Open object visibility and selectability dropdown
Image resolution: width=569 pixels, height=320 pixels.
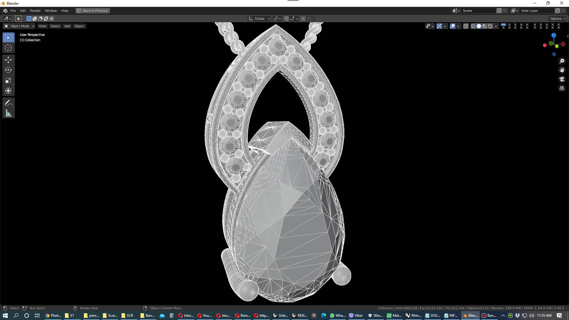pos(430,26)
